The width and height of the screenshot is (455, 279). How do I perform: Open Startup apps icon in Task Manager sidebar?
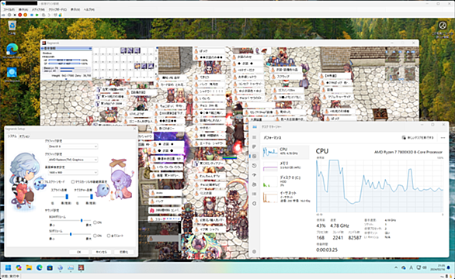pyautogui.click(x=255, y=175)
